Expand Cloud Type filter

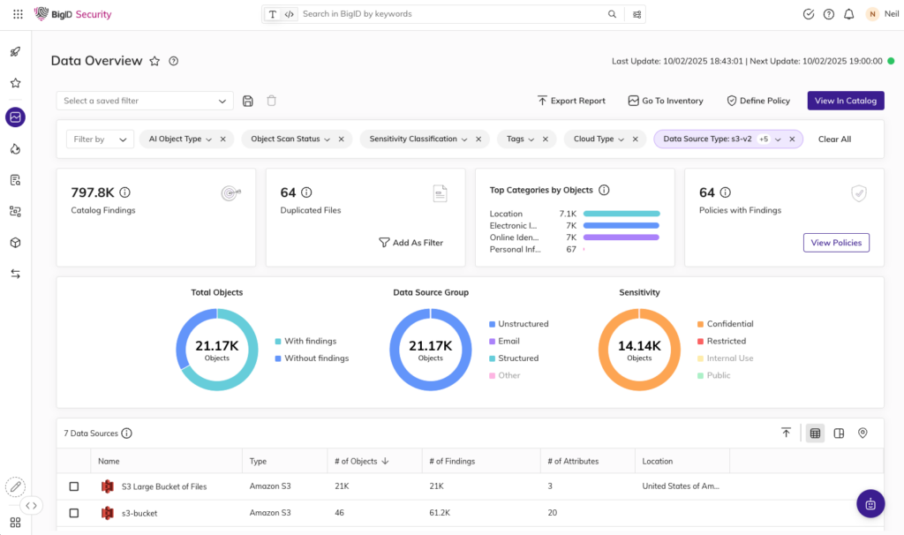(621, 139)
